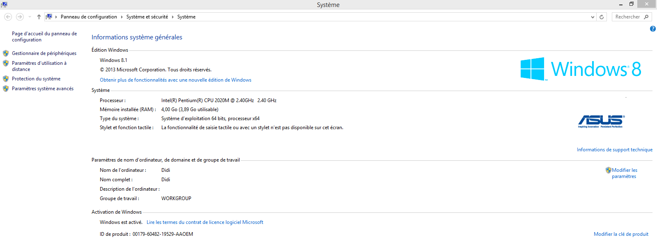
Task: Click the 4,00 Go installed memory value
Action: [190, 109]
